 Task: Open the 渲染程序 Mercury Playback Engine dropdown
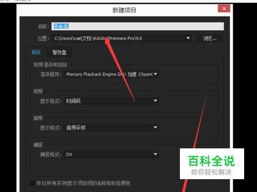112,74
